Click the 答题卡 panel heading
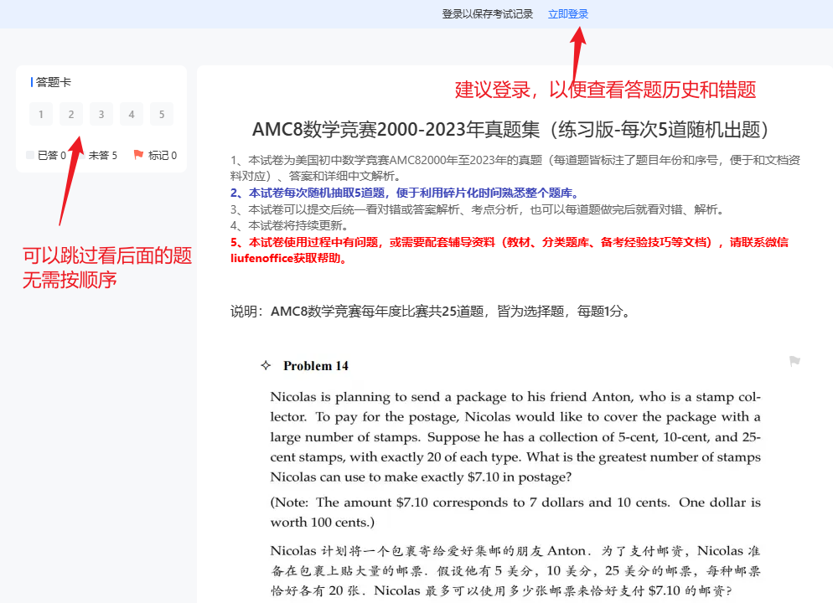The height and width of the screenshot is (603, 833). pyautogui.click(x=53, y=82)
